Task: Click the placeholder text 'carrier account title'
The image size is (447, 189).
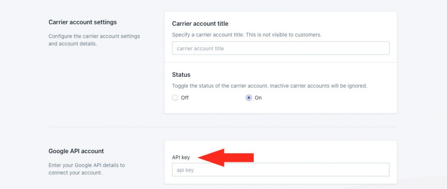Action: coord(200,48)
